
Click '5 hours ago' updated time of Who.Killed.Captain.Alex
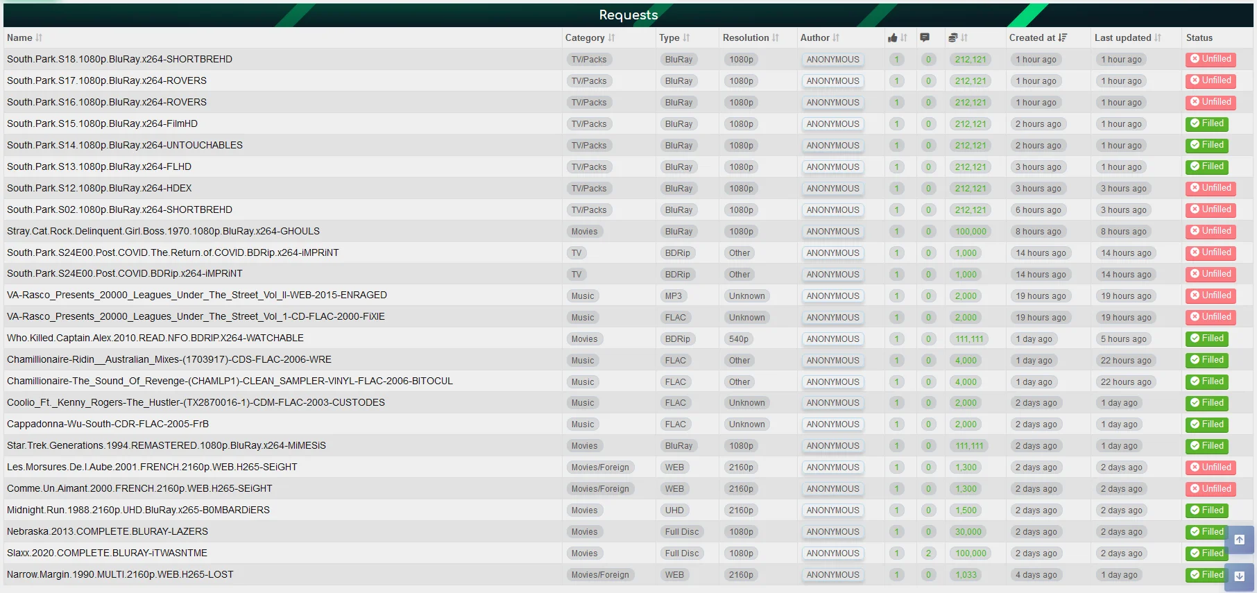1124,339
